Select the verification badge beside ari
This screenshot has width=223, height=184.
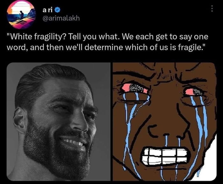point(58,10)
